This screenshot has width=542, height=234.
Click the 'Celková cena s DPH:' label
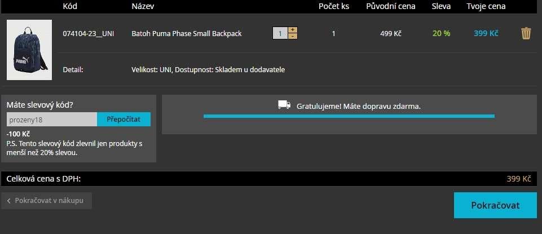(43, 179)
